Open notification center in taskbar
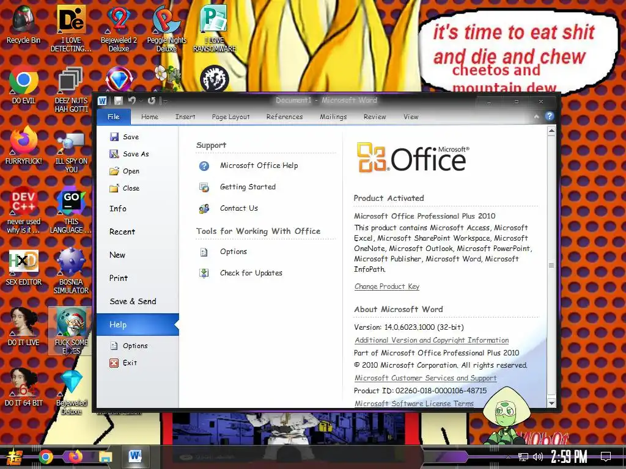Screen dimensions: 626x469 pyautogui.click(x=606, y=457)
